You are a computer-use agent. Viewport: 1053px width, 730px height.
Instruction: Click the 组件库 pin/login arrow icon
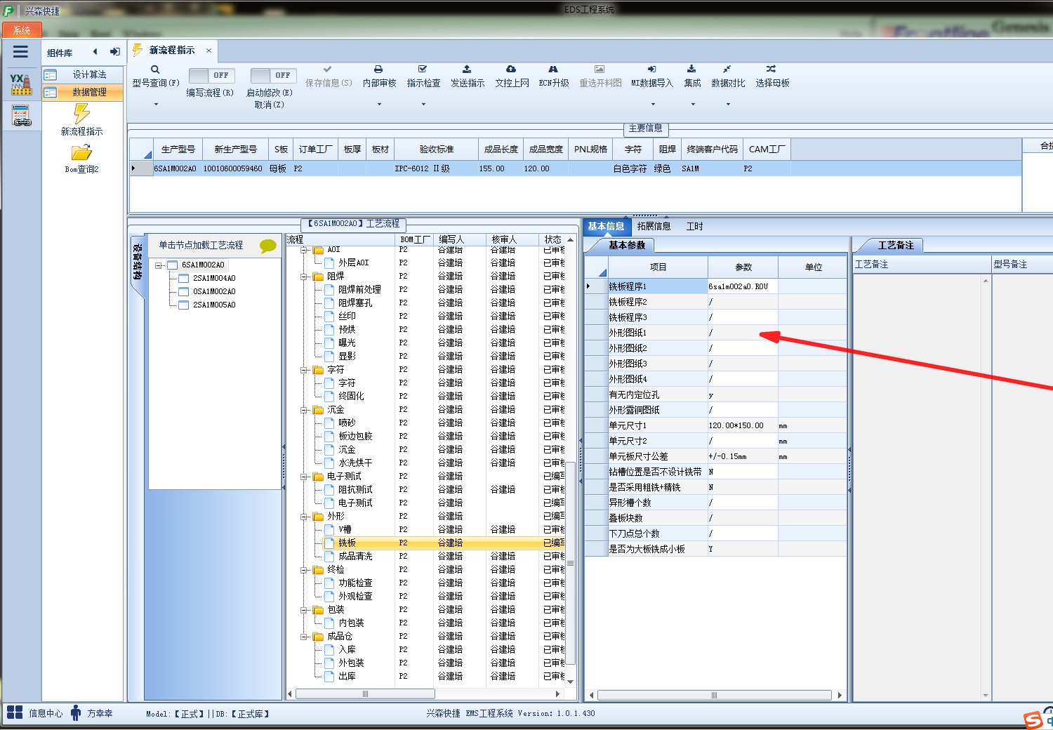(x=115, y=51)
